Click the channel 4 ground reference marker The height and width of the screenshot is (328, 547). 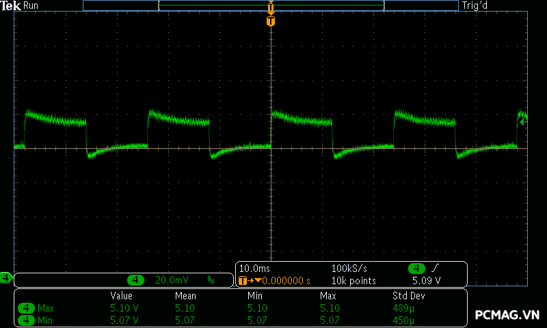5,277
